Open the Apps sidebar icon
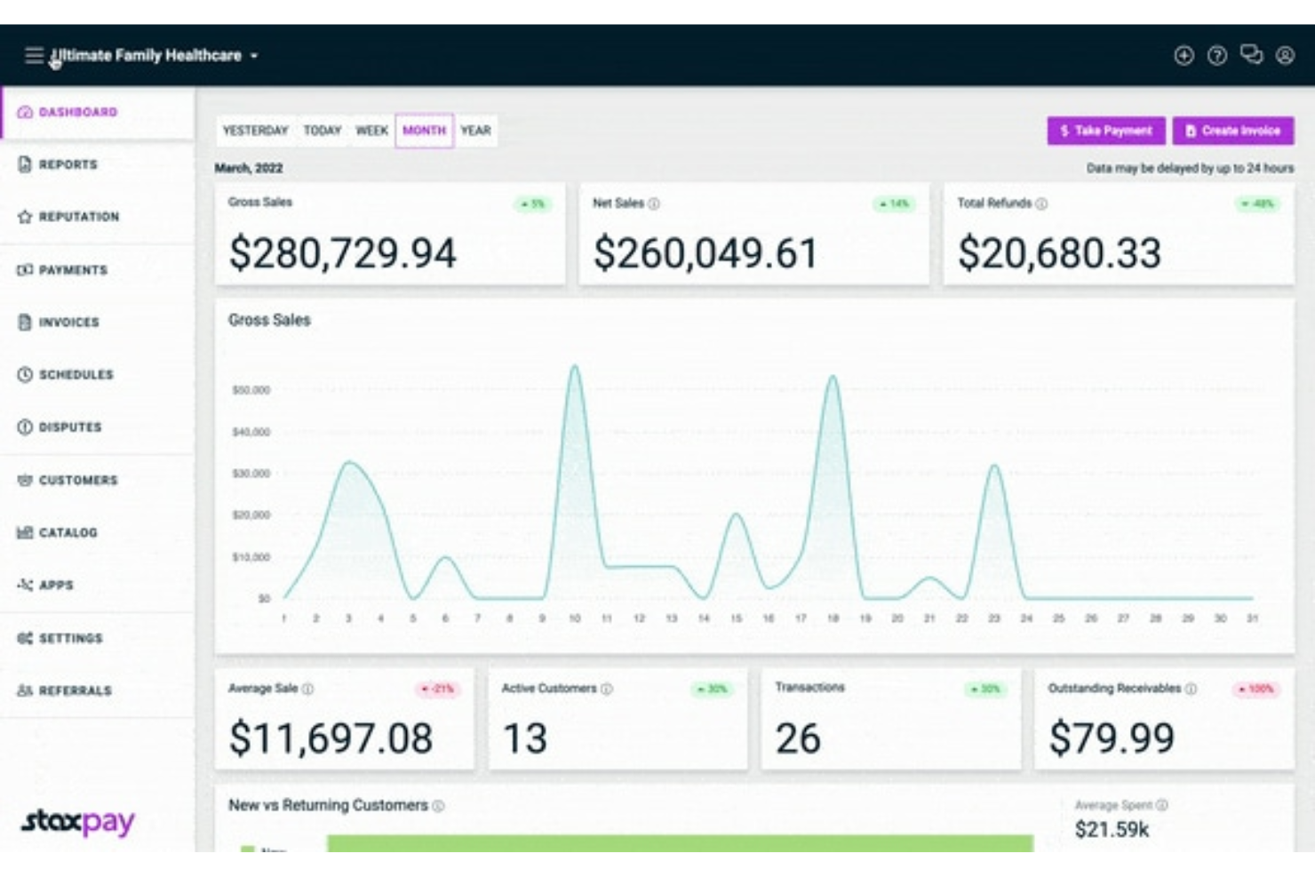This screenshot has height=877, width=1315. [x=24, y=585]
